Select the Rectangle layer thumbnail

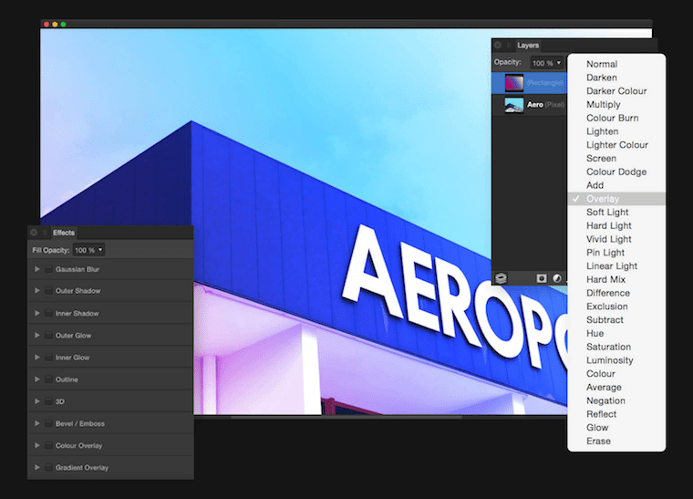[514, 83]
